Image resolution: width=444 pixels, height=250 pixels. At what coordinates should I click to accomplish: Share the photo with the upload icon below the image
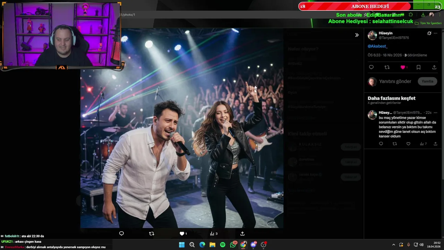click(x=242, y=234)
